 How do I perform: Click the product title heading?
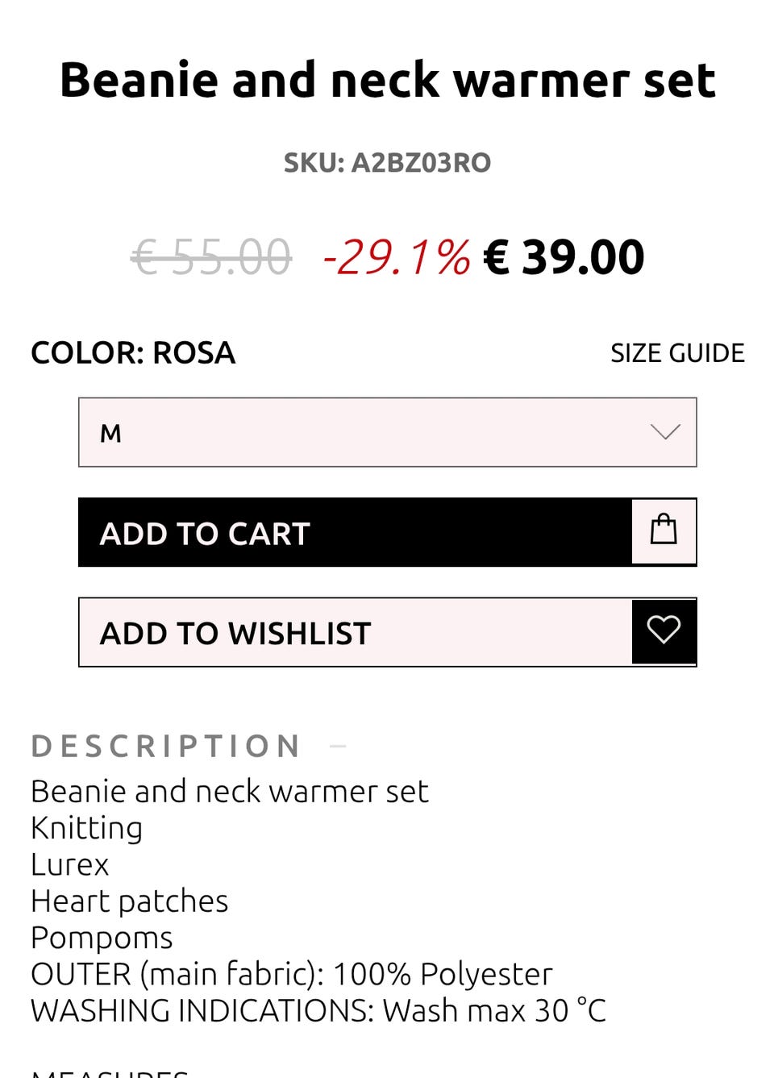click(x=387, y=81)
